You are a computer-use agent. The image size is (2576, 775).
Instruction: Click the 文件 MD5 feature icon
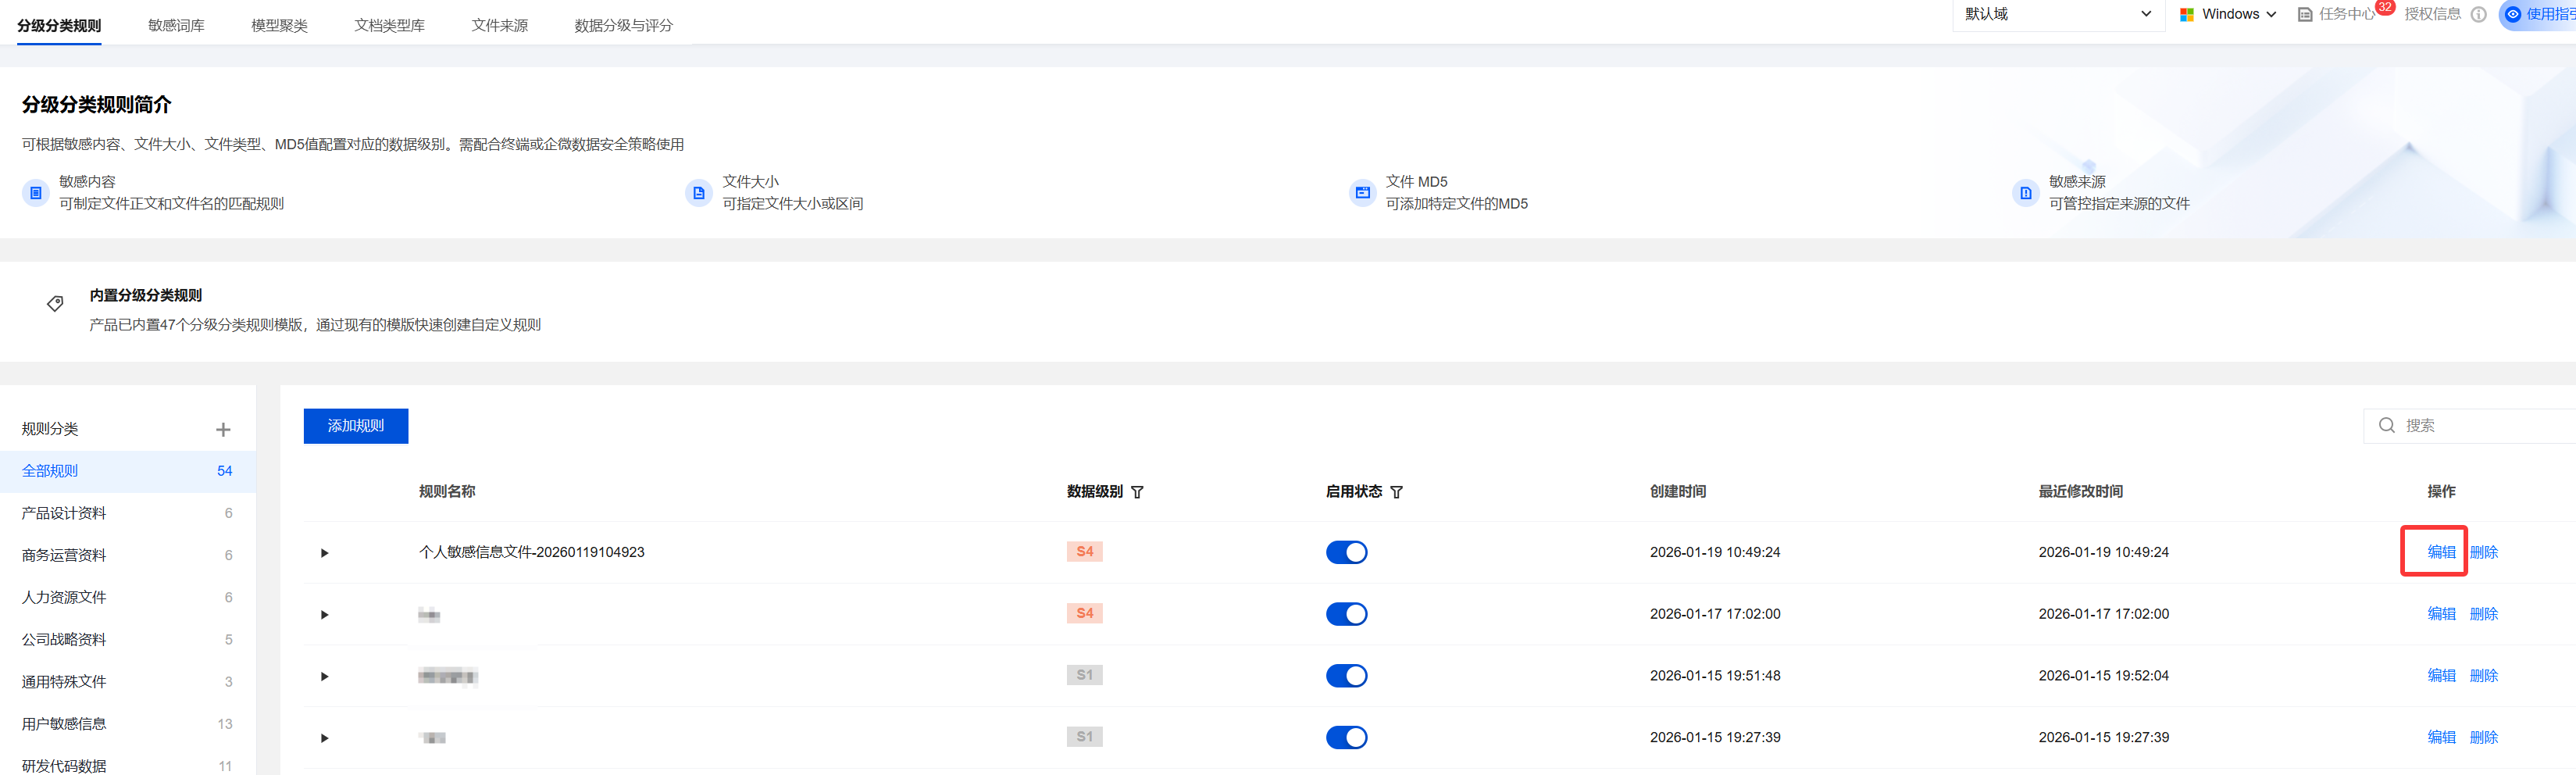tap(1362, 193)
